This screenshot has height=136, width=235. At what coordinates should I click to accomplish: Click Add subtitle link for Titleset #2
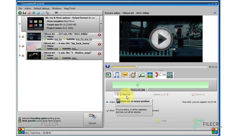(75, 49)
